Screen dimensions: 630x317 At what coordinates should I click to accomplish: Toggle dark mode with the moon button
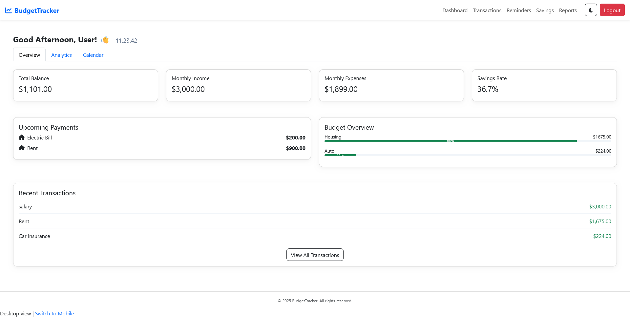pyautogui.click(x=591, y=10)
